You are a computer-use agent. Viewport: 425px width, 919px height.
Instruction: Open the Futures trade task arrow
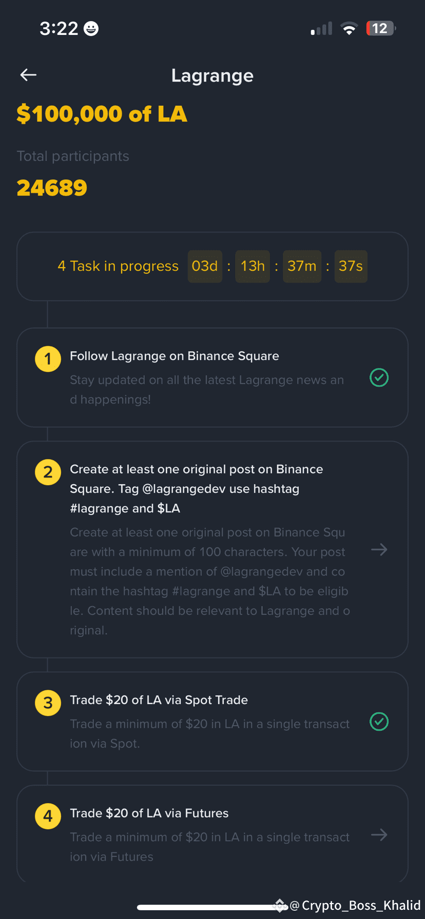[x=379, y=835]
